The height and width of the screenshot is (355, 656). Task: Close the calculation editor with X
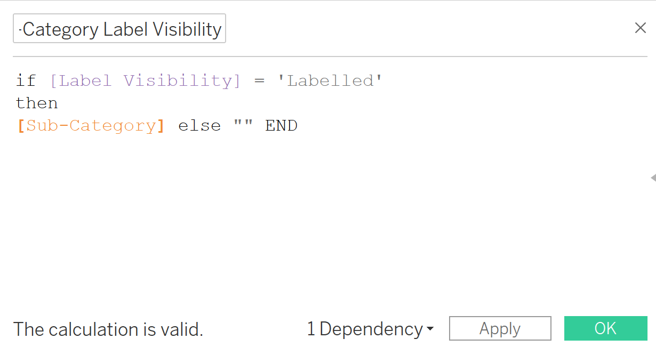[640, 28]
